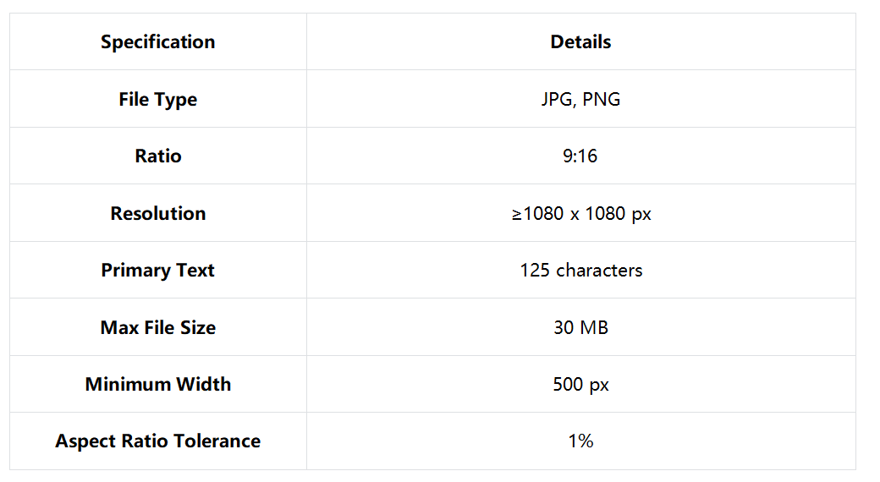Select the Minimum Width row label
The height and width of the screenshot is (482, 880).
[157, 385]
